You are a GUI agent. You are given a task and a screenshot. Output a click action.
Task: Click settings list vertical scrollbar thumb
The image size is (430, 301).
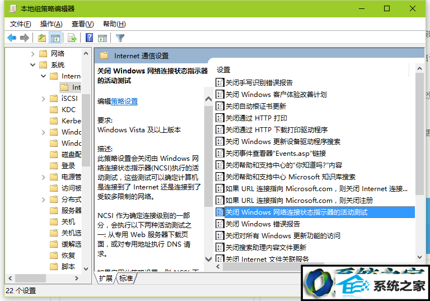pos(419,134)
